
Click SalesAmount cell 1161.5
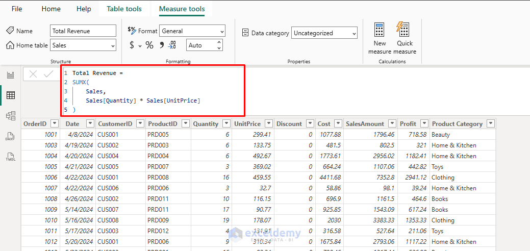[x=370, y=199]
